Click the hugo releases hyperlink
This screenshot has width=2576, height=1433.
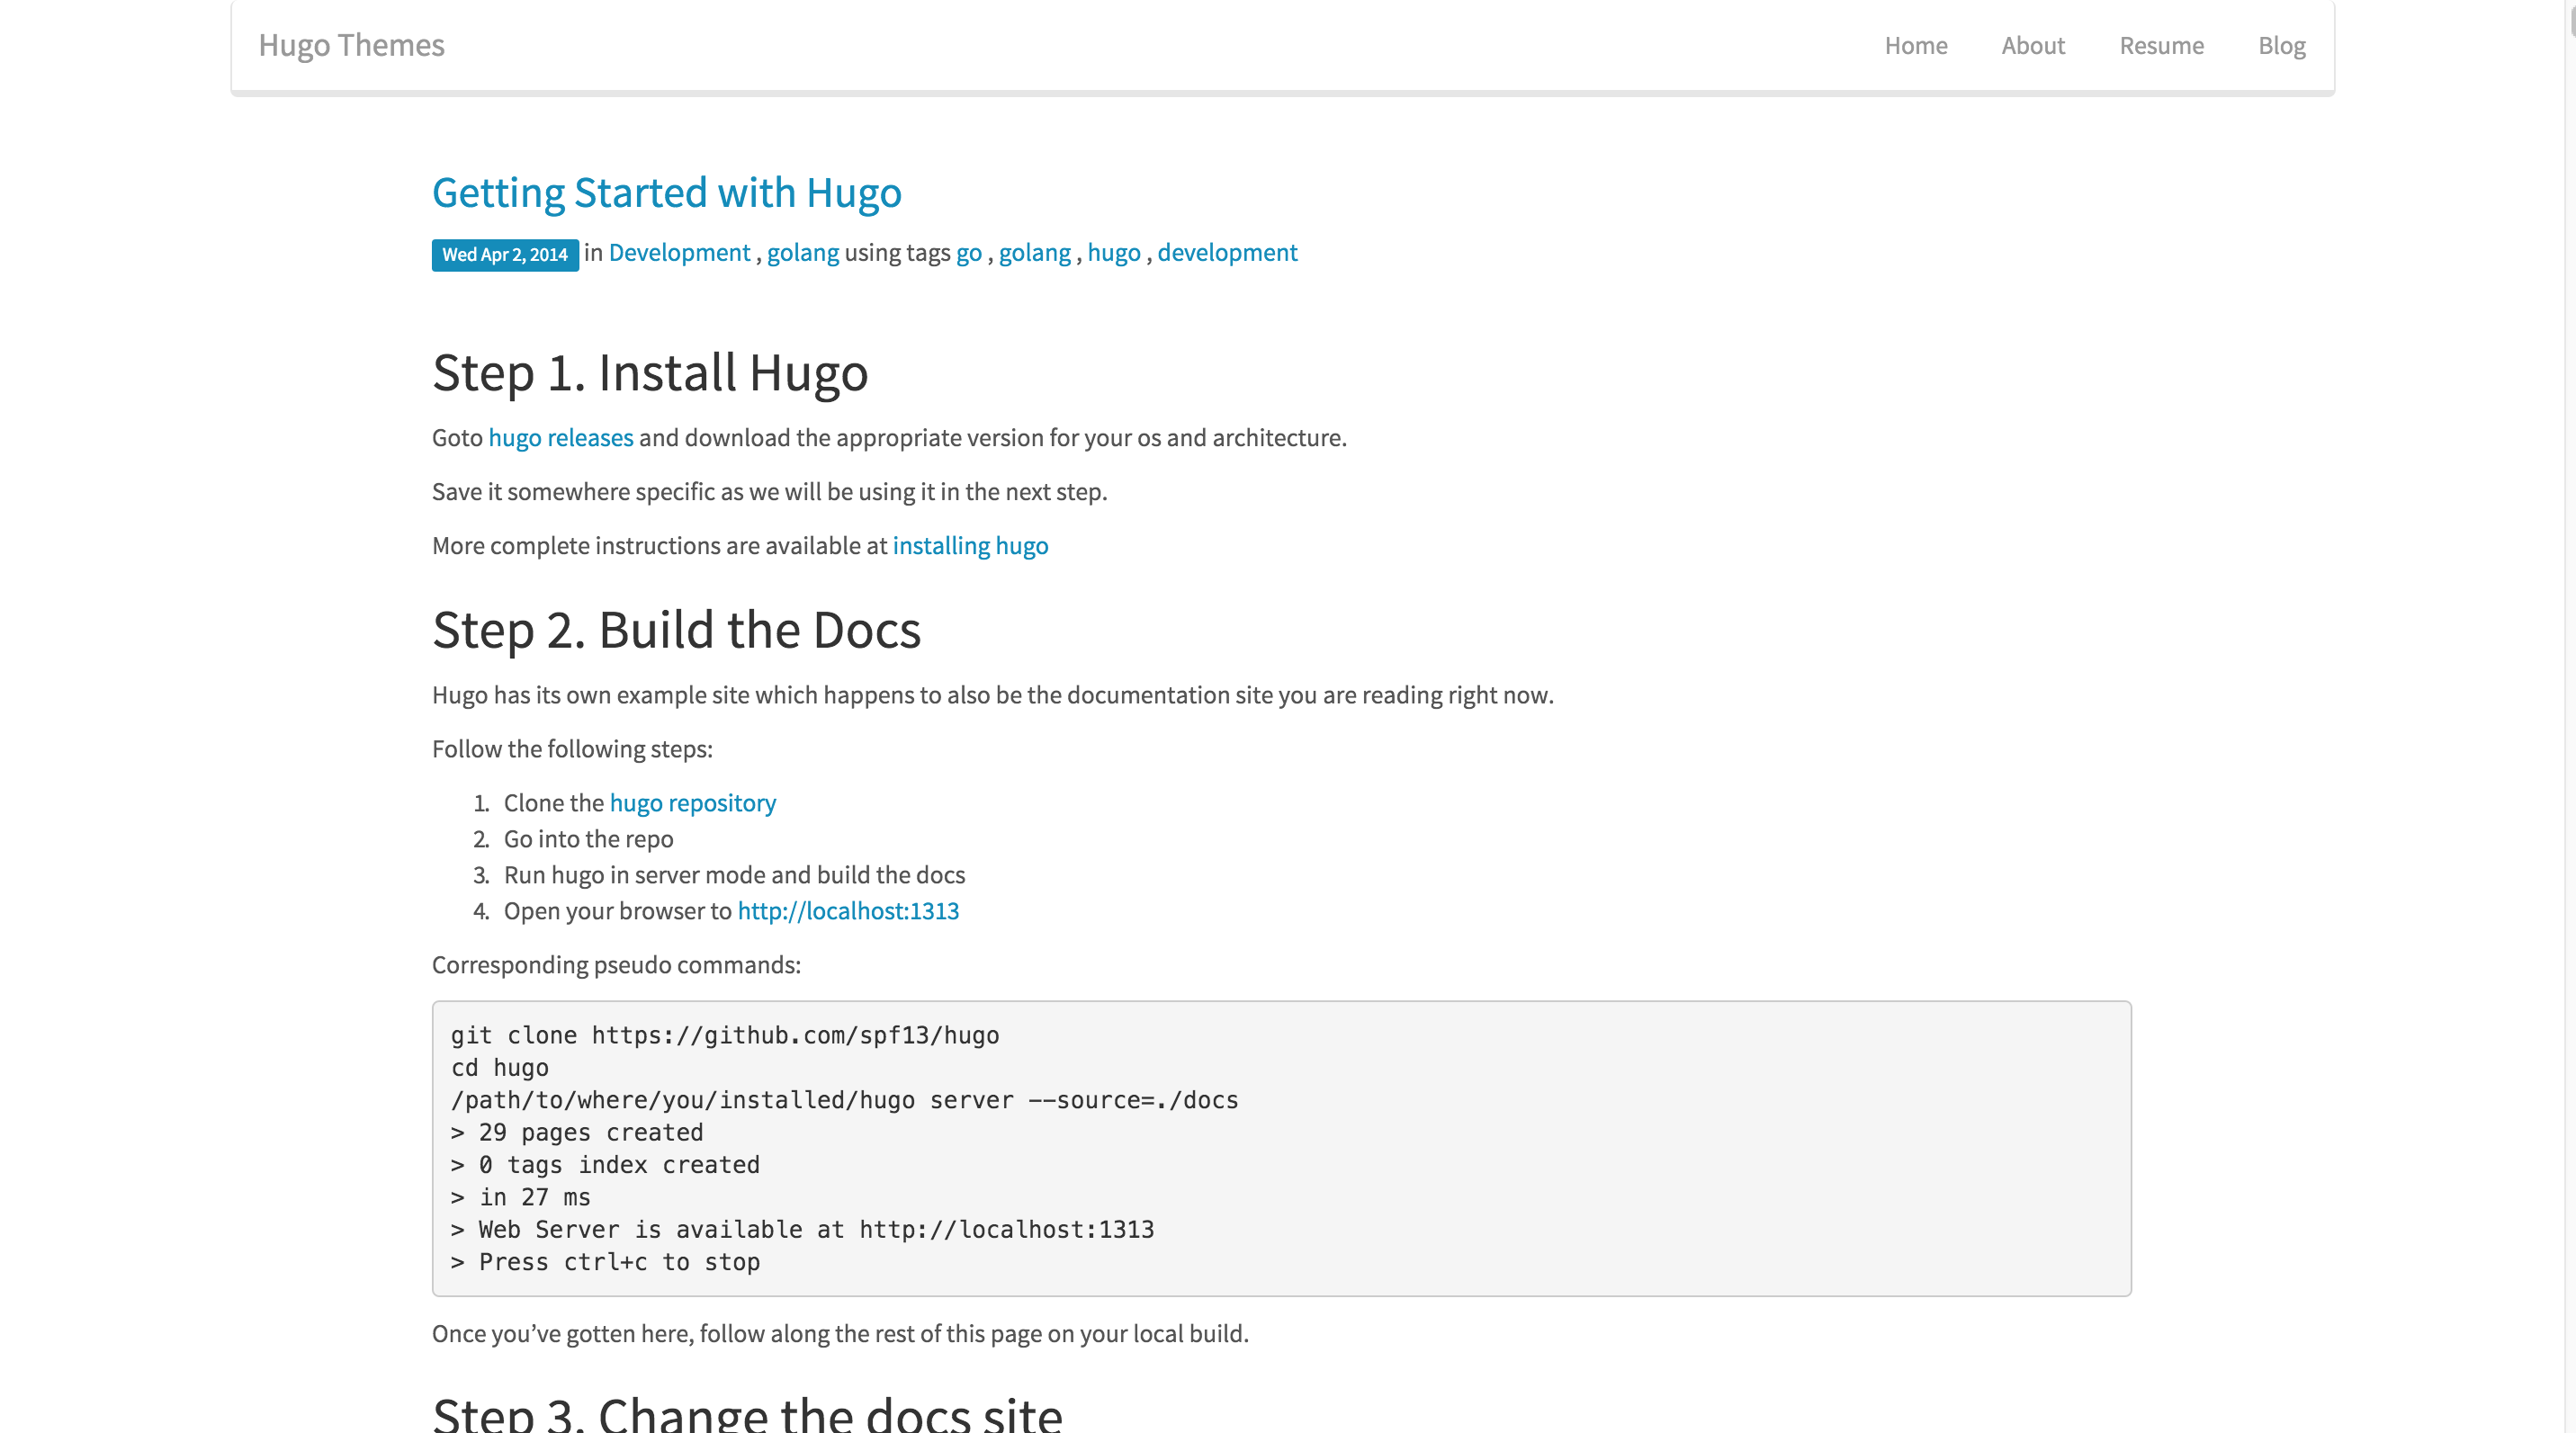(560, 438)
